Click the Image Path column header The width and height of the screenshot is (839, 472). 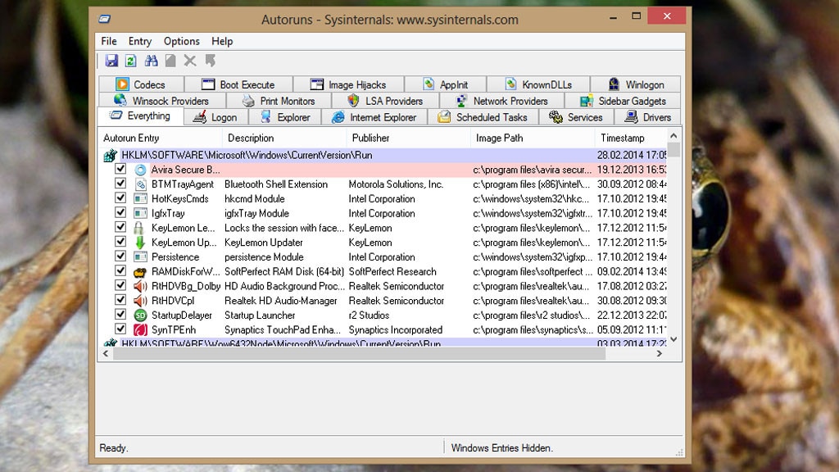click(x=499, y=138)
